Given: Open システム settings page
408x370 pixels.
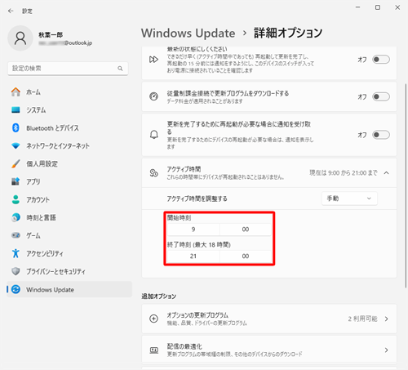Looking at the screenshot, I should coord(69,110).
